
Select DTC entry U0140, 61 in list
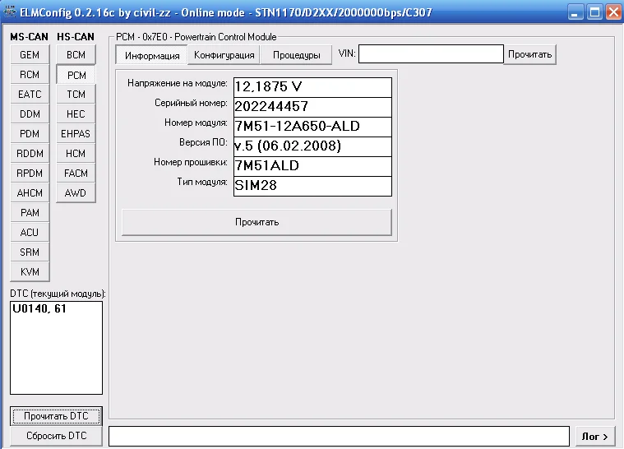40,309
